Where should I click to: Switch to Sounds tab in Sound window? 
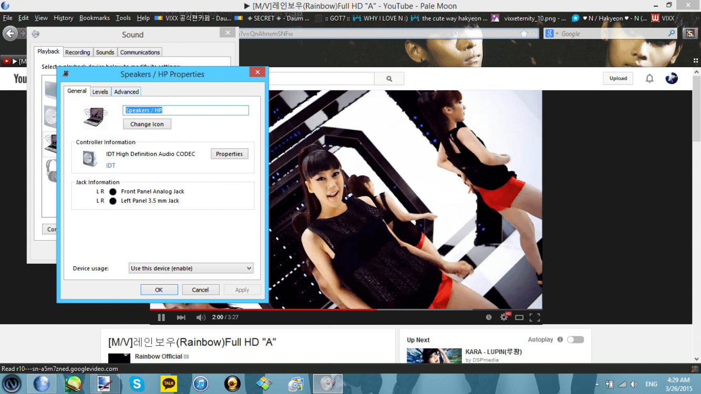coord(105,53)
